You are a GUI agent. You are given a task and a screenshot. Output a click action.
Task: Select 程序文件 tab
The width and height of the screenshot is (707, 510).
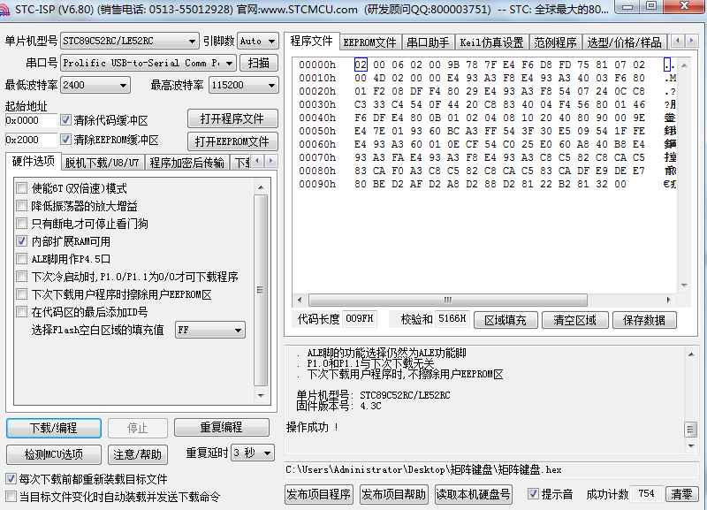pos(312,41)
